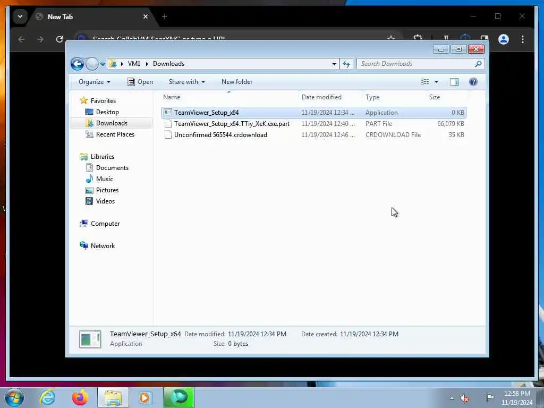The image size is (544, 408).
Task: Open Windows Media Player from taskbar
Action: [146, 397]
